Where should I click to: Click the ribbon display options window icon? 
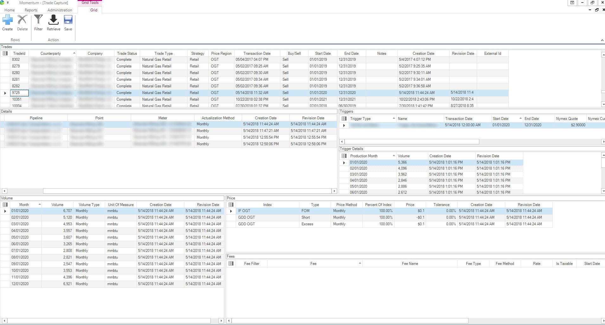pyautogui.click(x=572, y=3)
